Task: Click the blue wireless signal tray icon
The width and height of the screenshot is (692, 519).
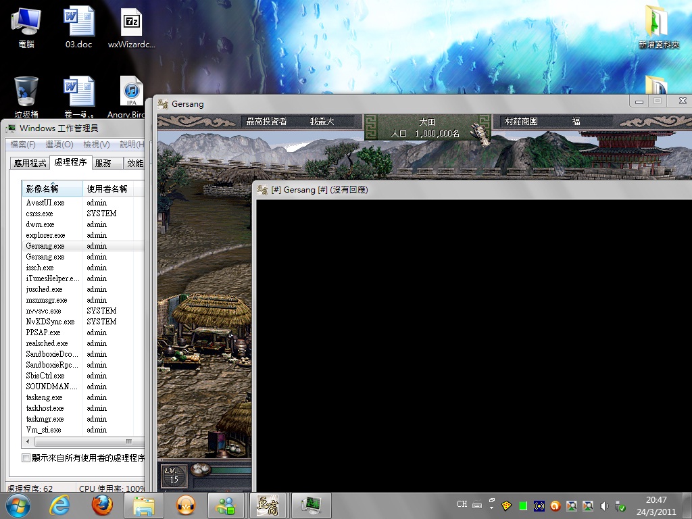Action: click(x=539, y=505)
